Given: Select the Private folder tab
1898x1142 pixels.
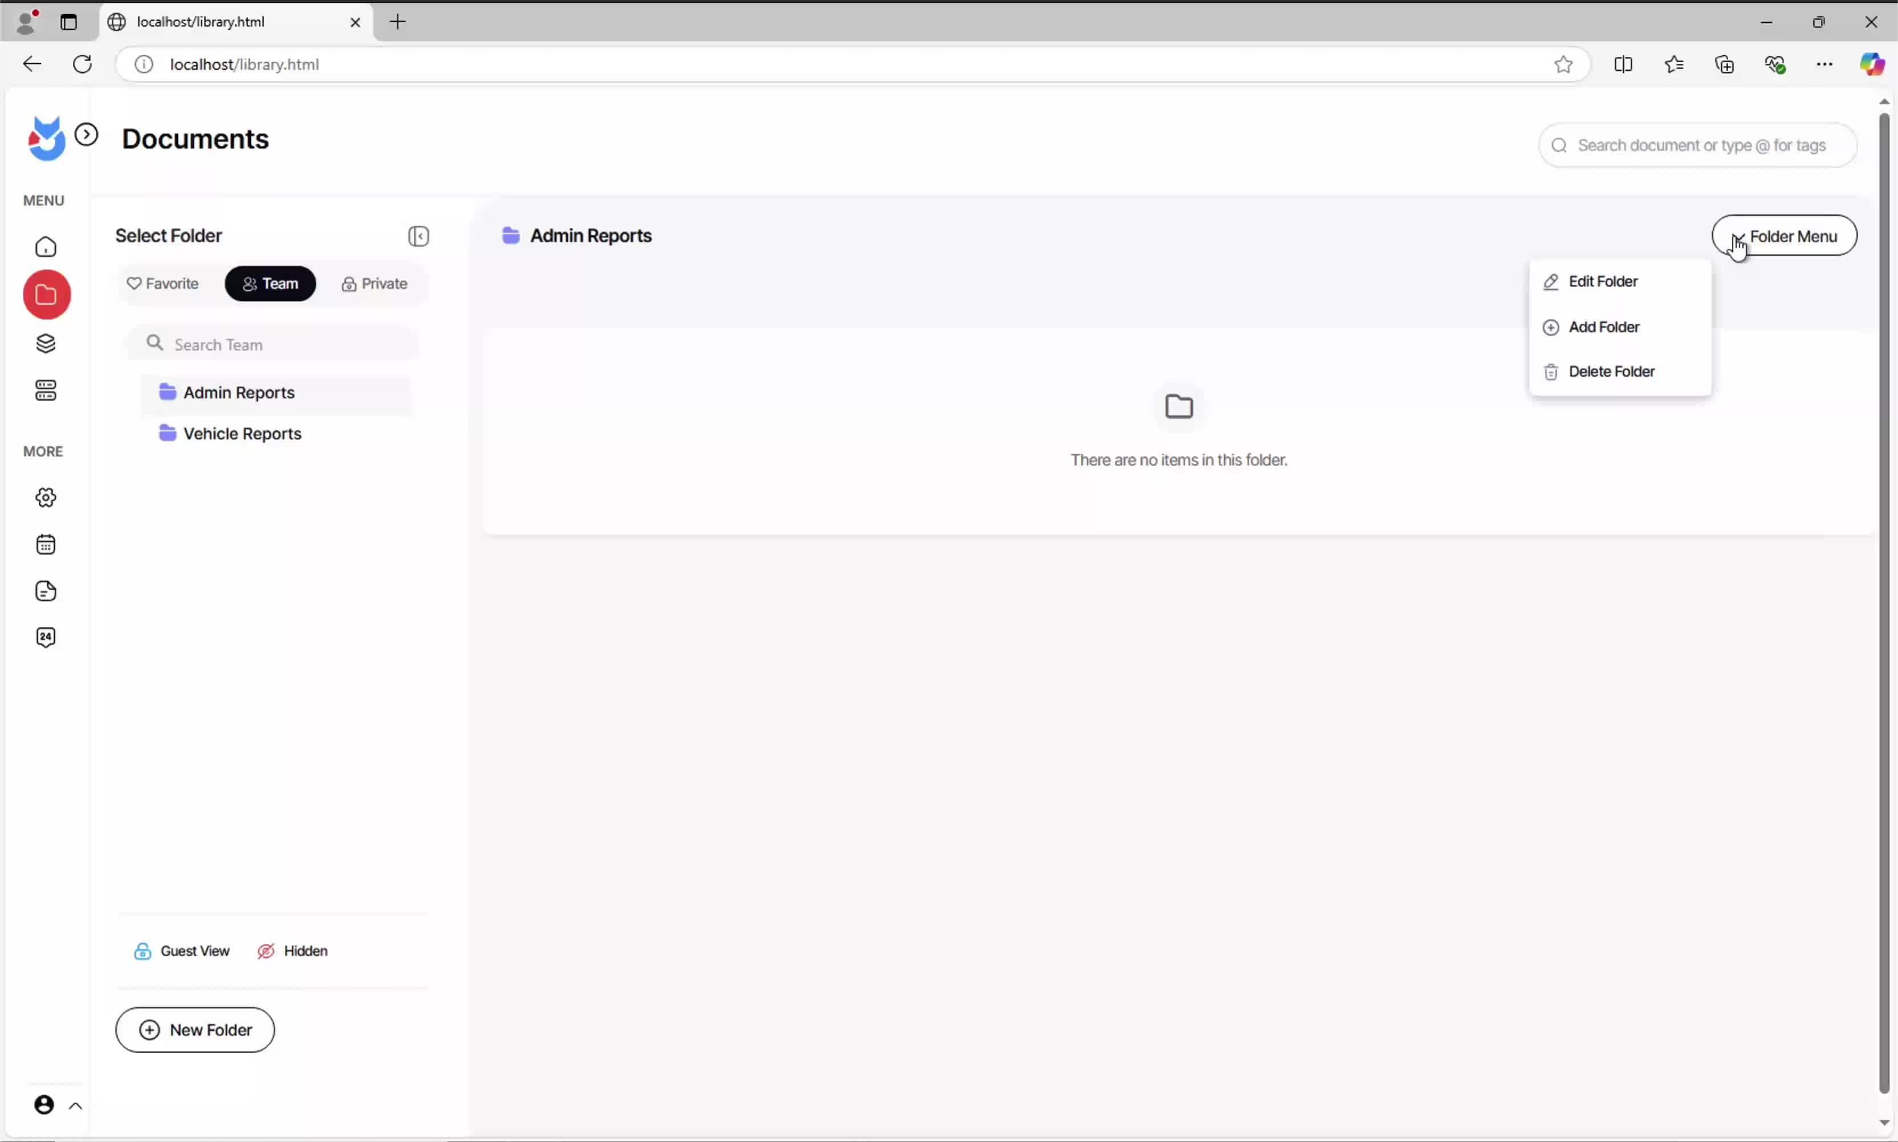Looking at the screenshot, I should coord(375,284).
